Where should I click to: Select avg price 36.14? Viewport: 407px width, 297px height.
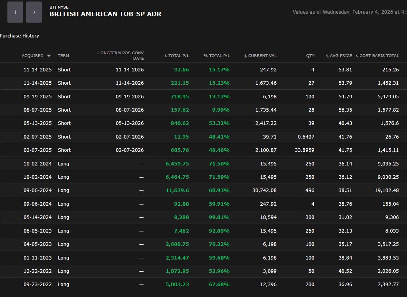point(345,164)
